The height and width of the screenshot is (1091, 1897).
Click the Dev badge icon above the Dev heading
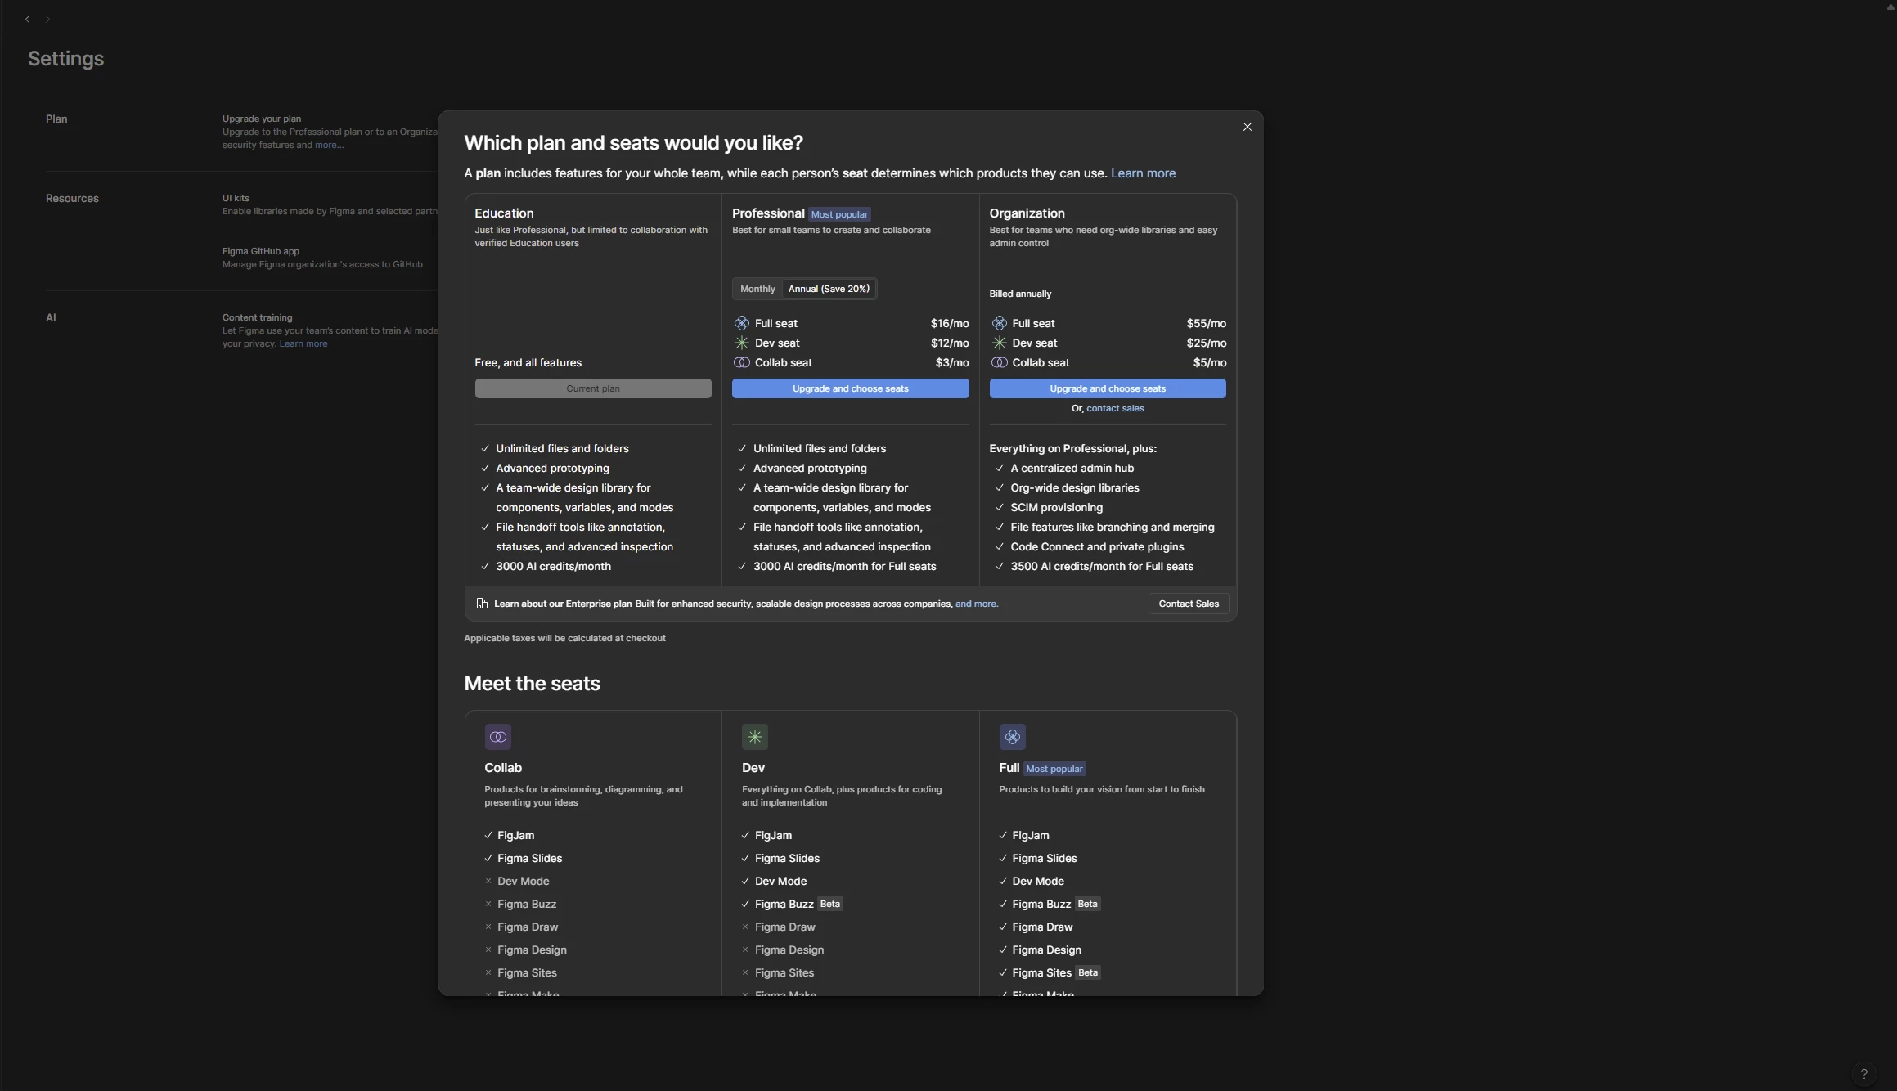(x=754, y=736)
